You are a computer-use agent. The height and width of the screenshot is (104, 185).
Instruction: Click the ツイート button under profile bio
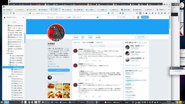tap(59, 70)
